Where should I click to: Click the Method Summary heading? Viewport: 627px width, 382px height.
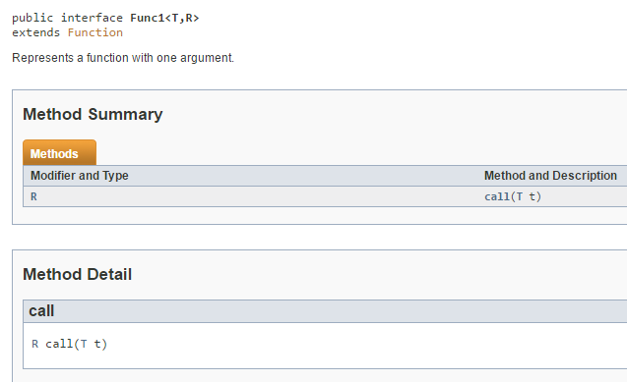tap(93, 115)
